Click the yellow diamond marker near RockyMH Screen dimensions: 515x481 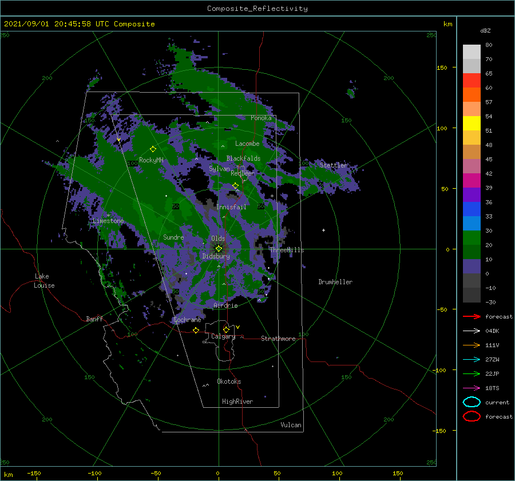point(153,149)
